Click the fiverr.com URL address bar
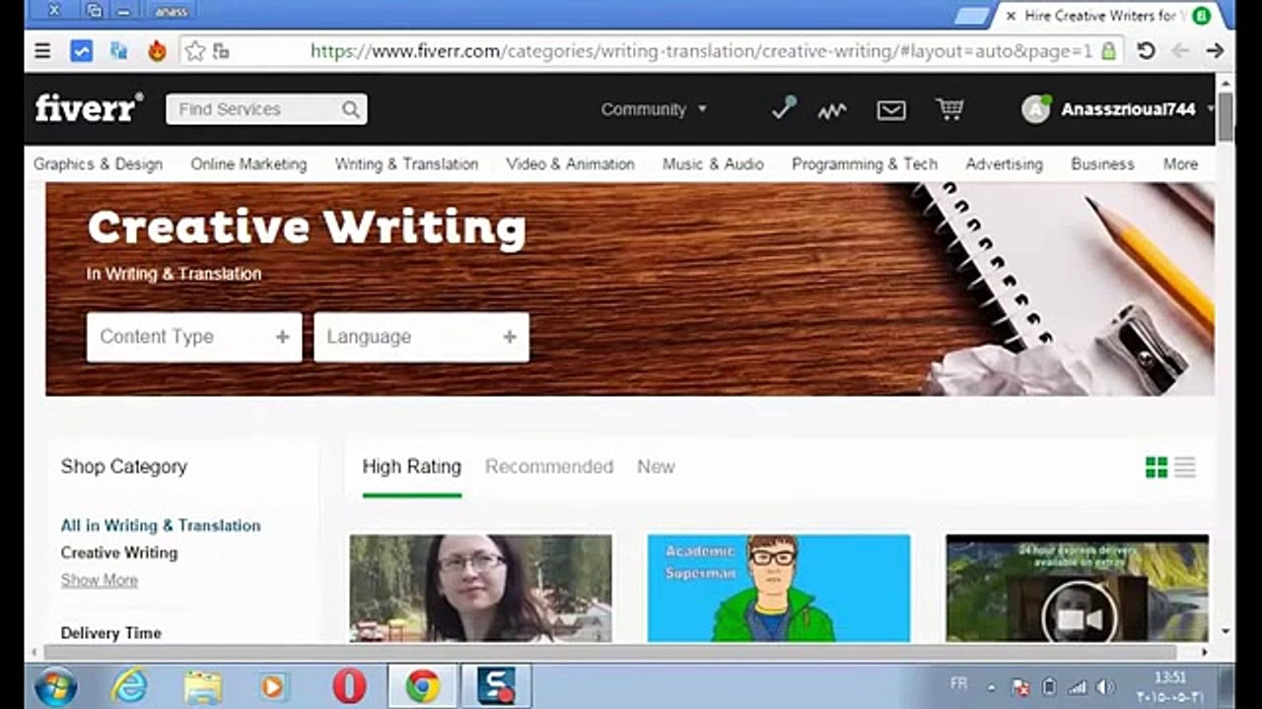 pos(701,51)
